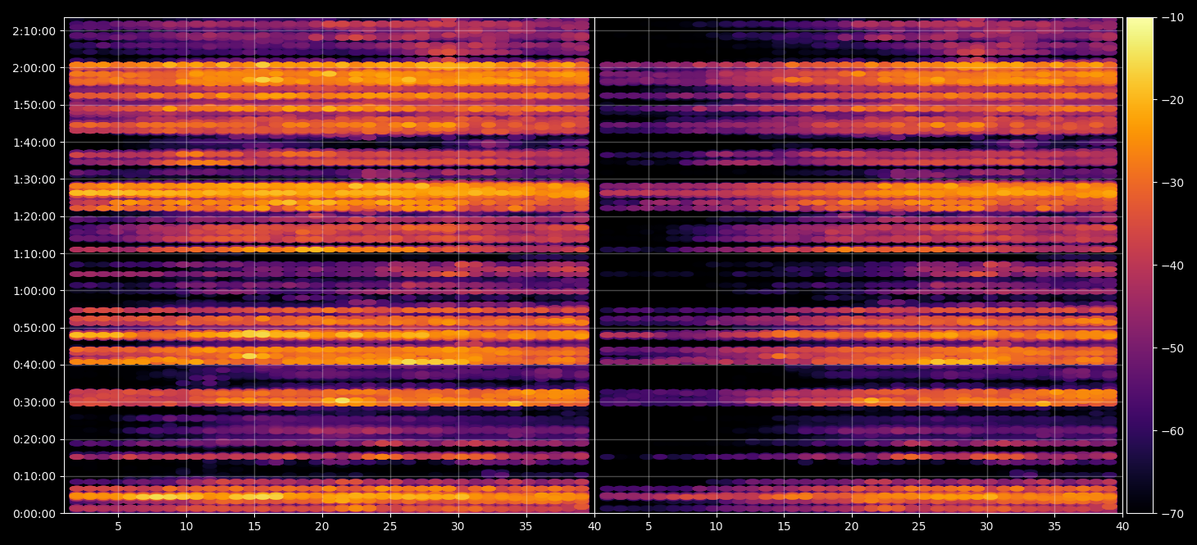Image resolution: width=1197 pixels, height=545 pixels.
Task: Select the 1:00:00 y-axis label
Action: (x=35, y=291)
